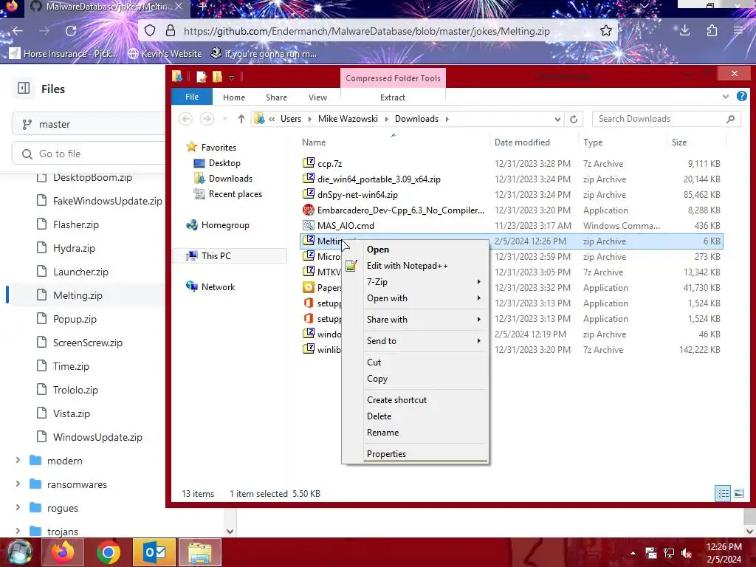
Task: Open Hydra.zip in GitHub file list
Action: coord(74,248)
